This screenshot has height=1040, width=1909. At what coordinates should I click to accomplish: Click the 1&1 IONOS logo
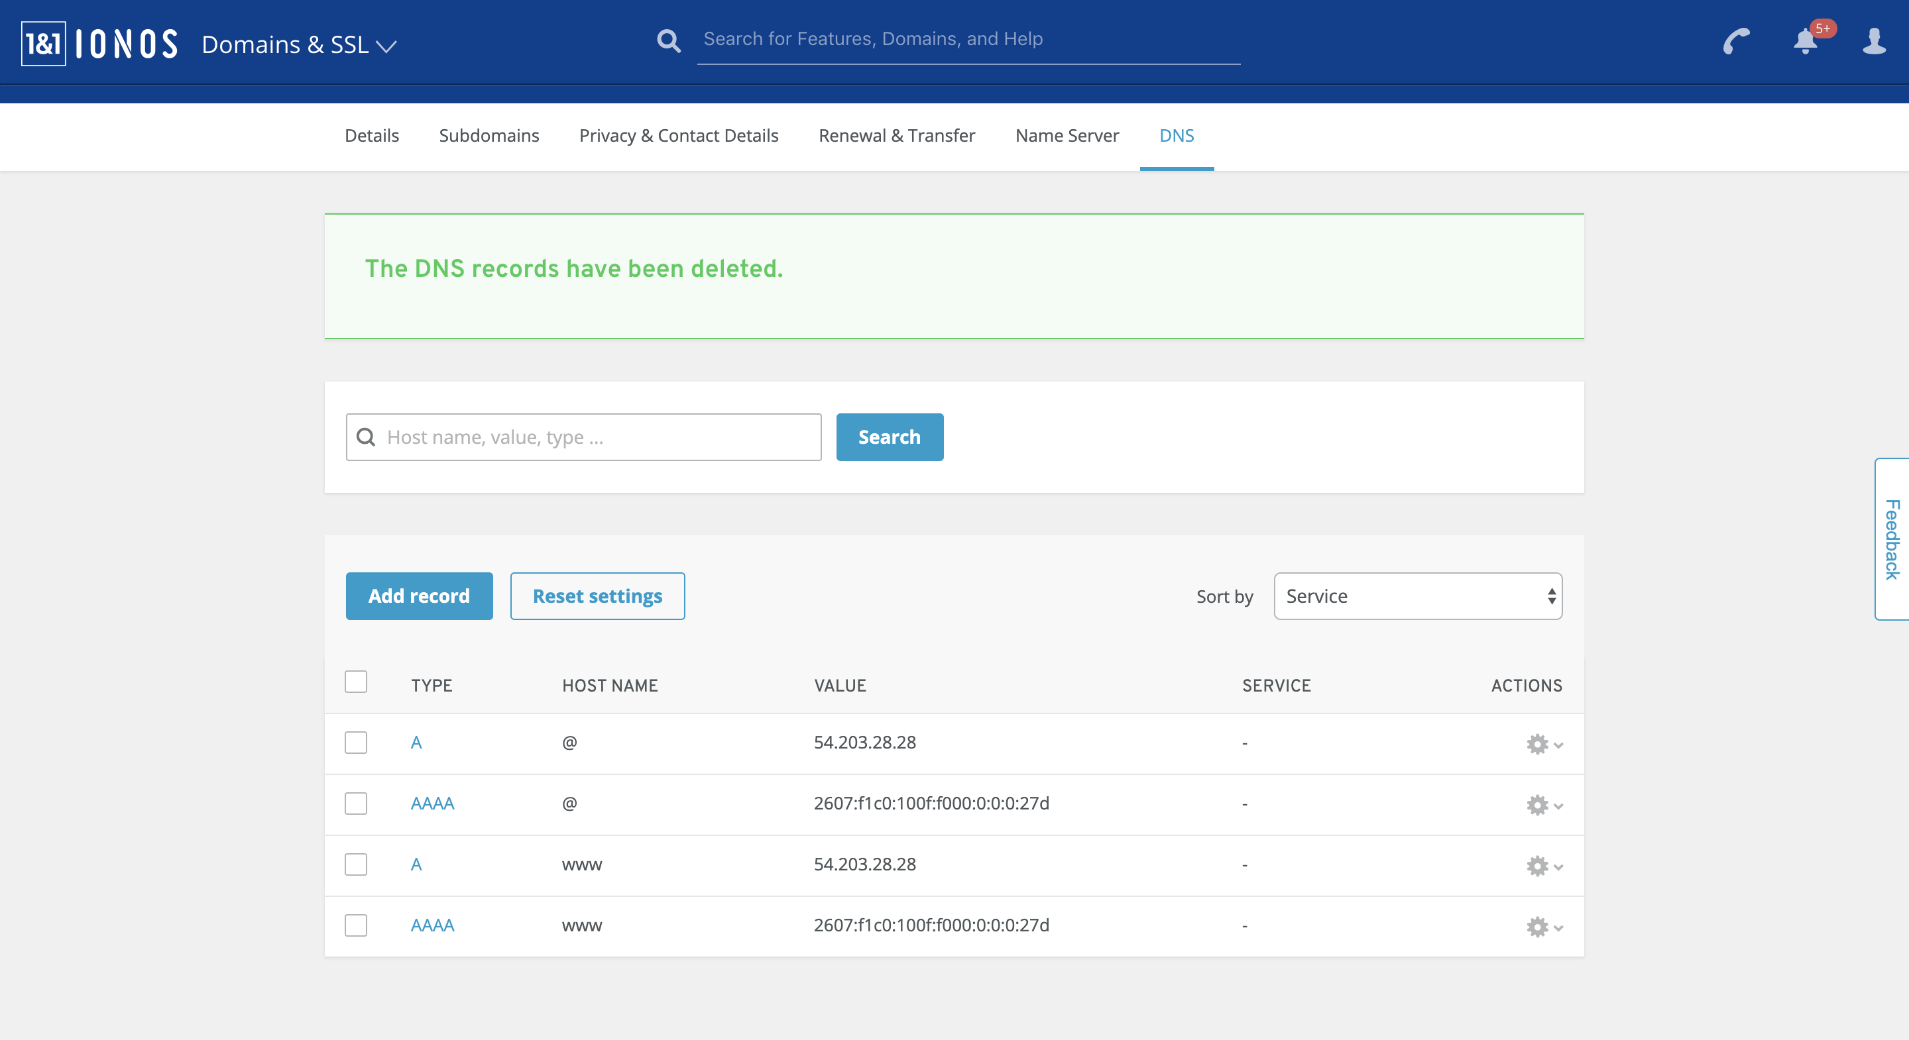[99, 44]
